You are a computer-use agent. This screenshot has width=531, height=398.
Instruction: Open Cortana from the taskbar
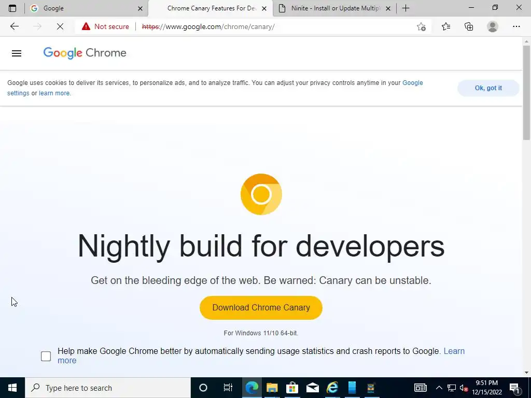(203, 388)
